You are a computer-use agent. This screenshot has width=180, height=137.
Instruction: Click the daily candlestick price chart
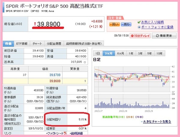132,79
